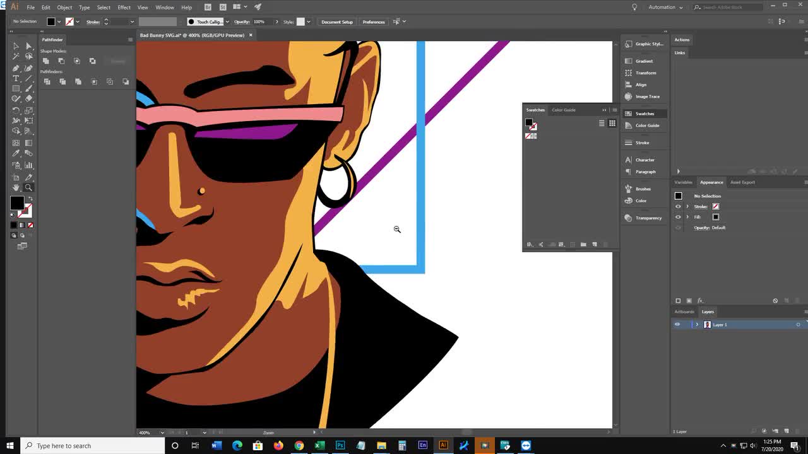Click Preferences button

[374, 21]
